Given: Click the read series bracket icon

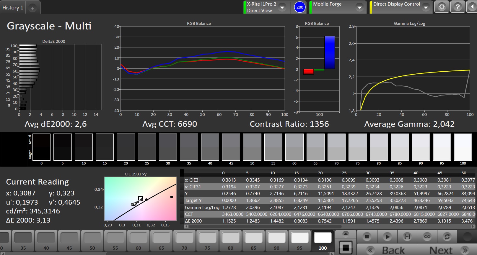Looking at the screenshot, I should [x=407, y=236].
